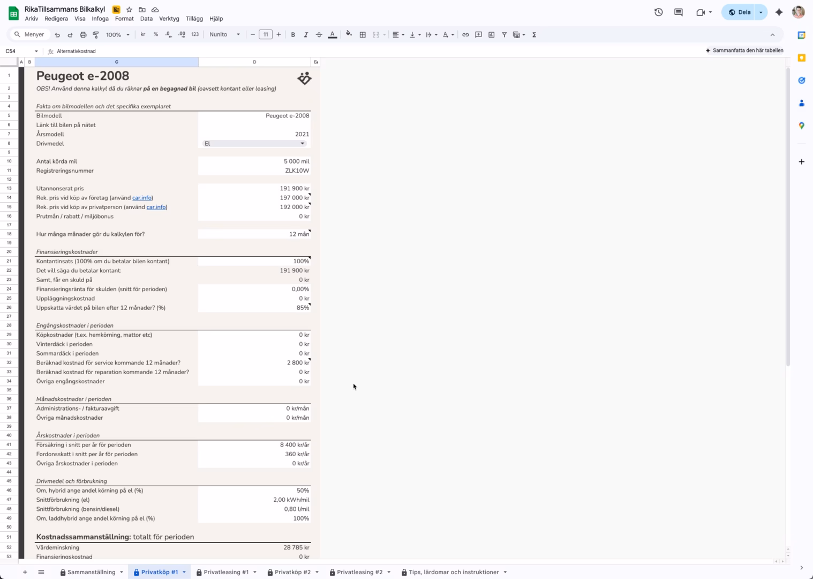Click Sammanfatta den här tabellen button
Screen dimensions: 813x579
click(x=744, y=50)
